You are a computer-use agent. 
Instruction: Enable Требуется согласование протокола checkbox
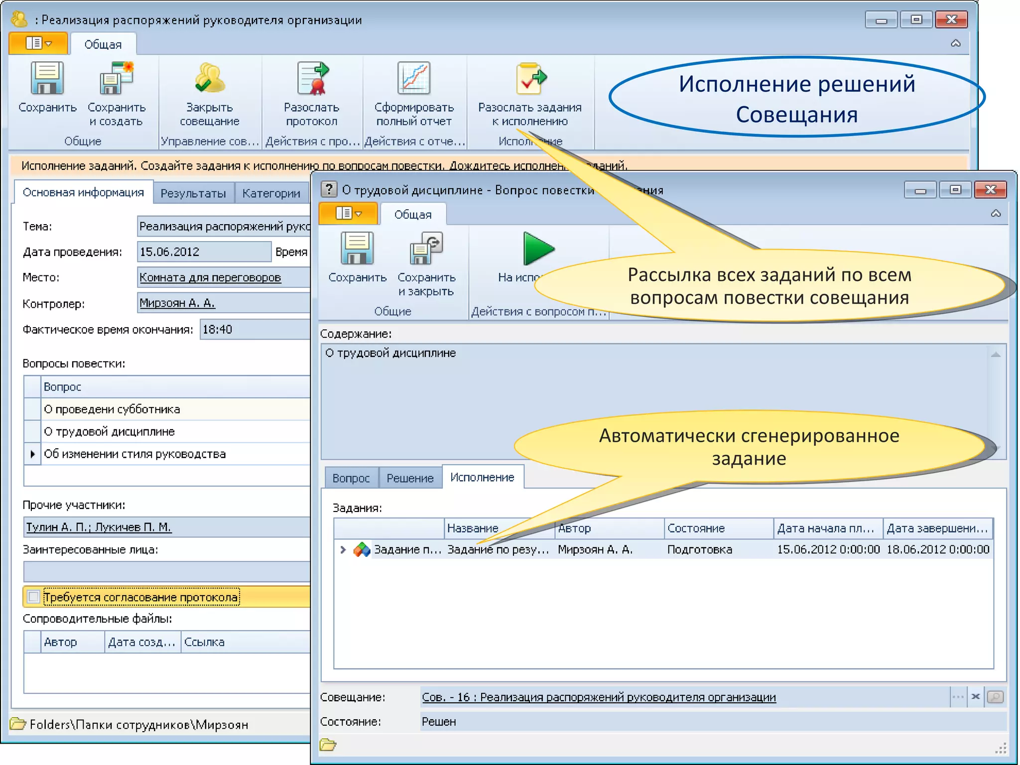pos(34,597)
